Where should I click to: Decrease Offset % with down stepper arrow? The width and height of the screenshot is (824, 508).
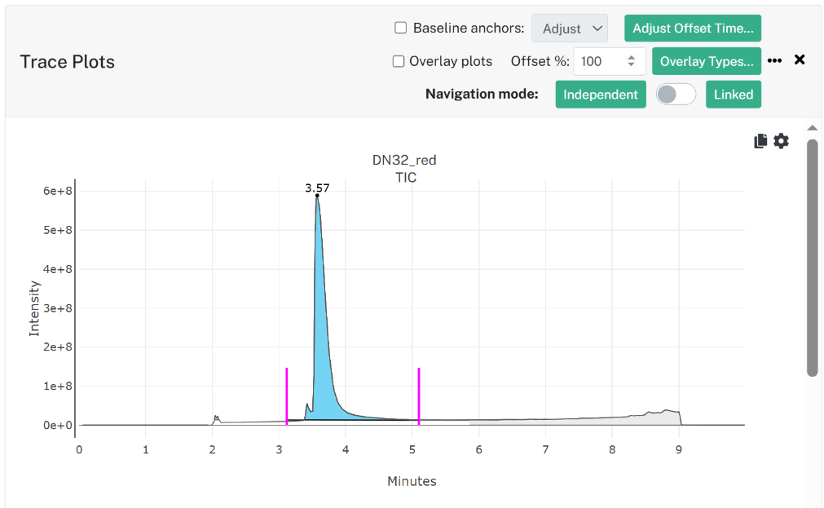[x=631, y=64]
